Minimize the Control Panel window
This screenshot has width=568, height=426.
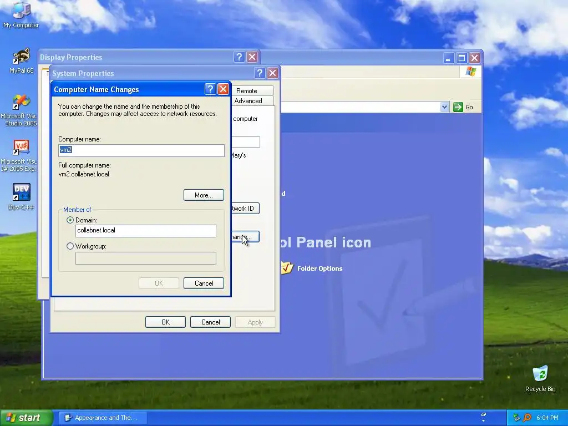[x=448, y=58]
